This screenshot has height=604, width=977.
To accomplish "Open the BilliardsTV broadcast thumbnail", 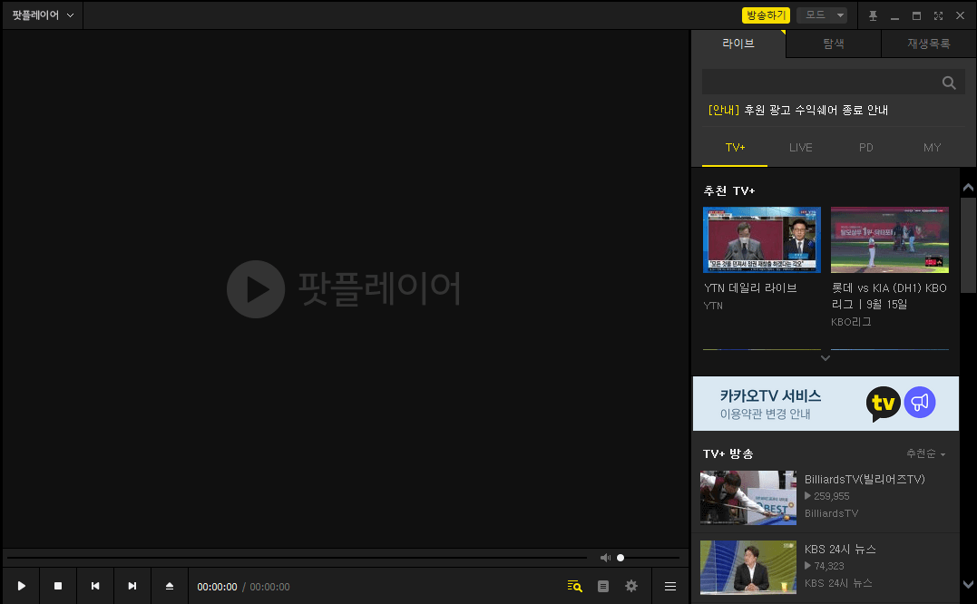I will tap(748, 498).
